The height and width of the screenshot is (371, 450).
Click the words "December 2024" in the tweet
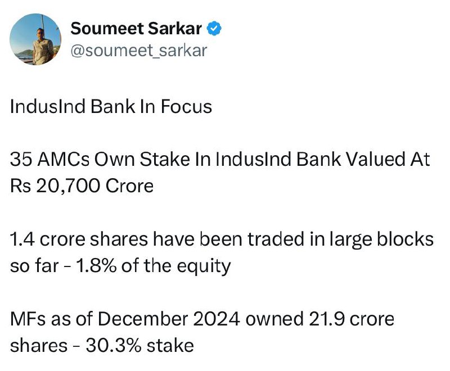169,319
